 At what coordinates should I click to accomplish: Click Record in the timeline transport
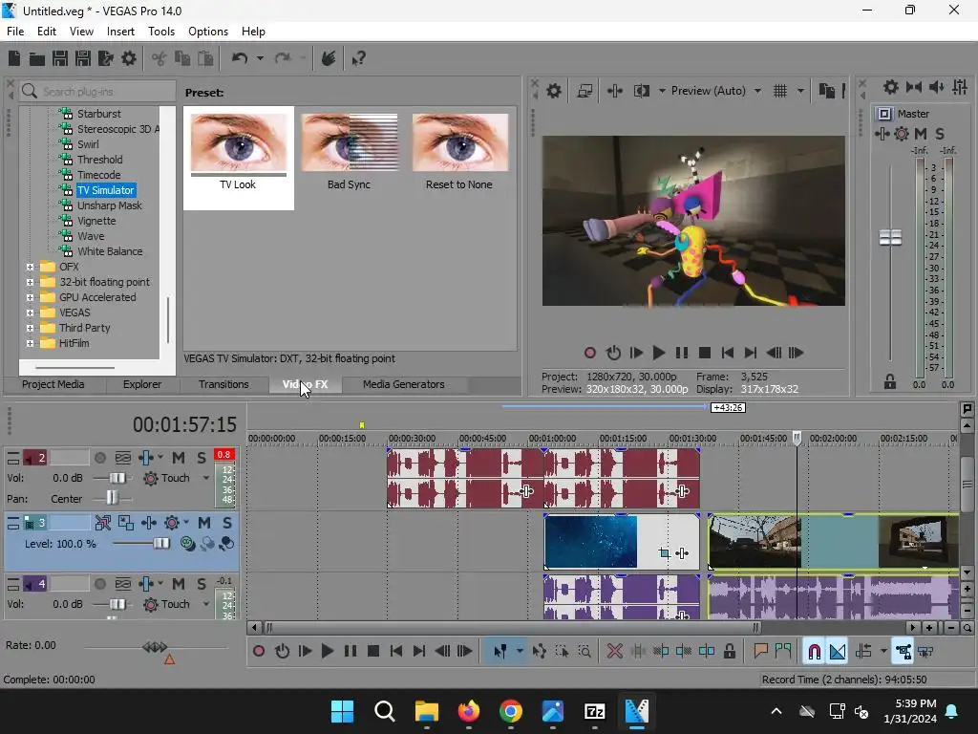click(x=259, y=652)
